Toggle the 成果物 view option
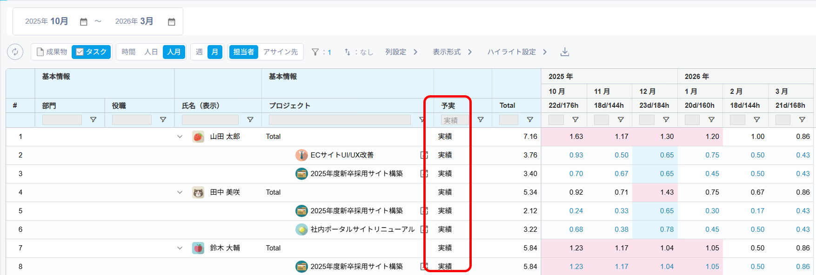816x275 pixels. click(52, 52)
